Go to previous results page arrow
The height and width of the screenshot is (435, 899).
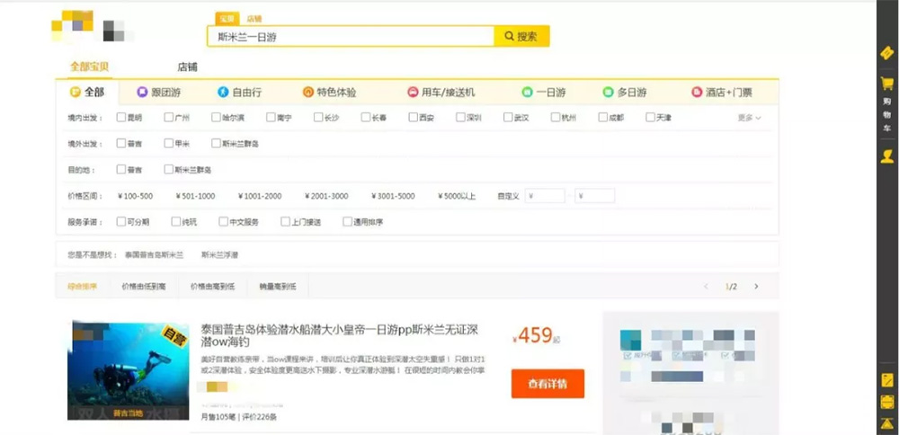pos(706,286)
